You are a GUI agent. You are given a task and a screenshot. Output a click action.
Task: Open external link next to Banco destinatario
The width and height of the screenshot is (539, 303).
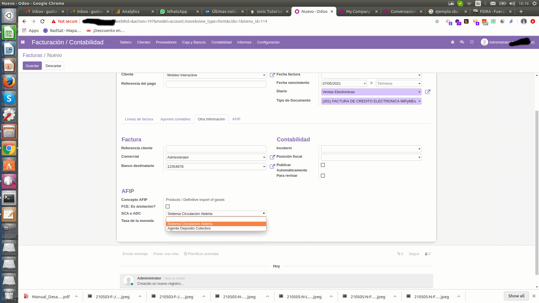[272, 166]
